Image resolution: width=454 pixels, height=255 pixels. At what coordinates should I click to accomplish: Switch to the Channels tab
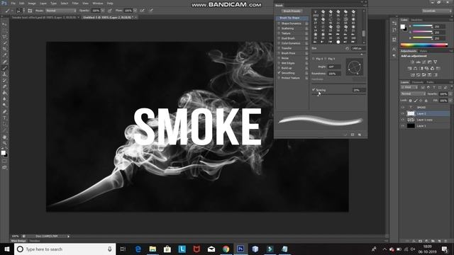418,82
